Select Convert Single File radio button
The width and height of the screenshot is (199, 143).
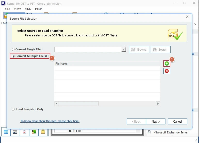(13, 49)
